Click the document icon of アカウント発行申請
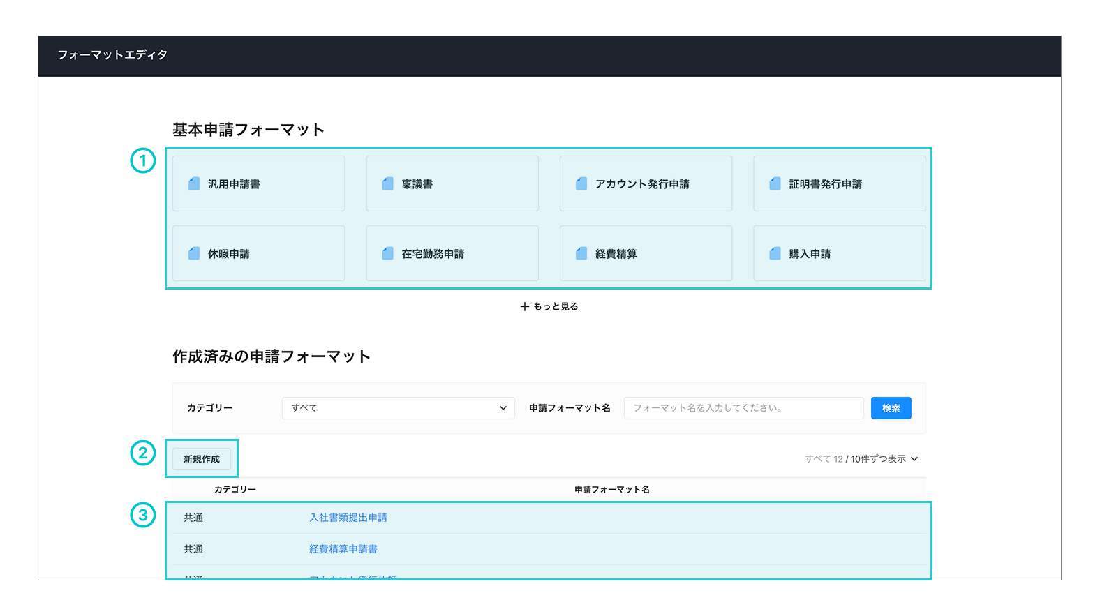The image size is (1100, 616). (x=581, y=183)
